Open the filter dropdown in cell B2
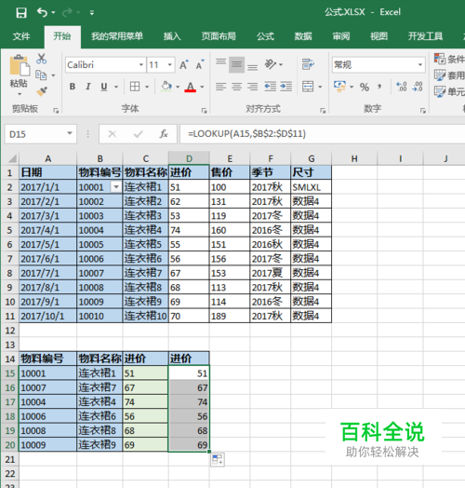Screen dimensions: 465x488 [116, 187]
